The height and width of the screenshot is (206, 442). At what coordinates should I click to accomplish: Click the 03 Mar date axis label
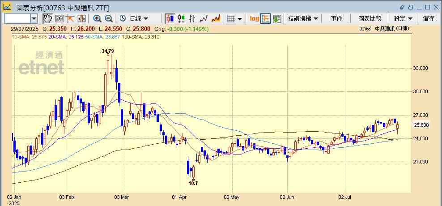pyautogui.click(x=122, y=197)
